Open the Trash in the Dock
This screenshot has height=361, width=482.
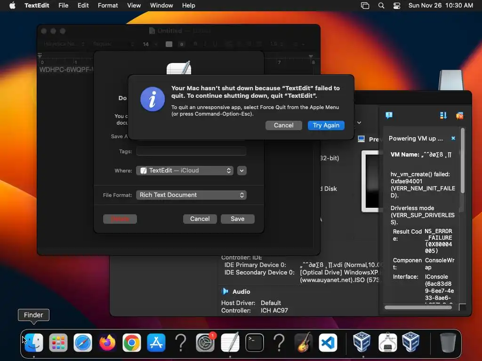point(448,343)
